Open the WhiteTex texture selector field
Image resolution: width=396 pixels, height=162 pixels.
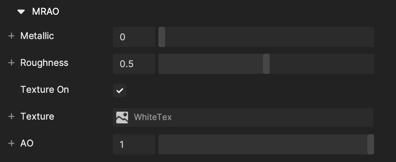(x=243, y=118)
